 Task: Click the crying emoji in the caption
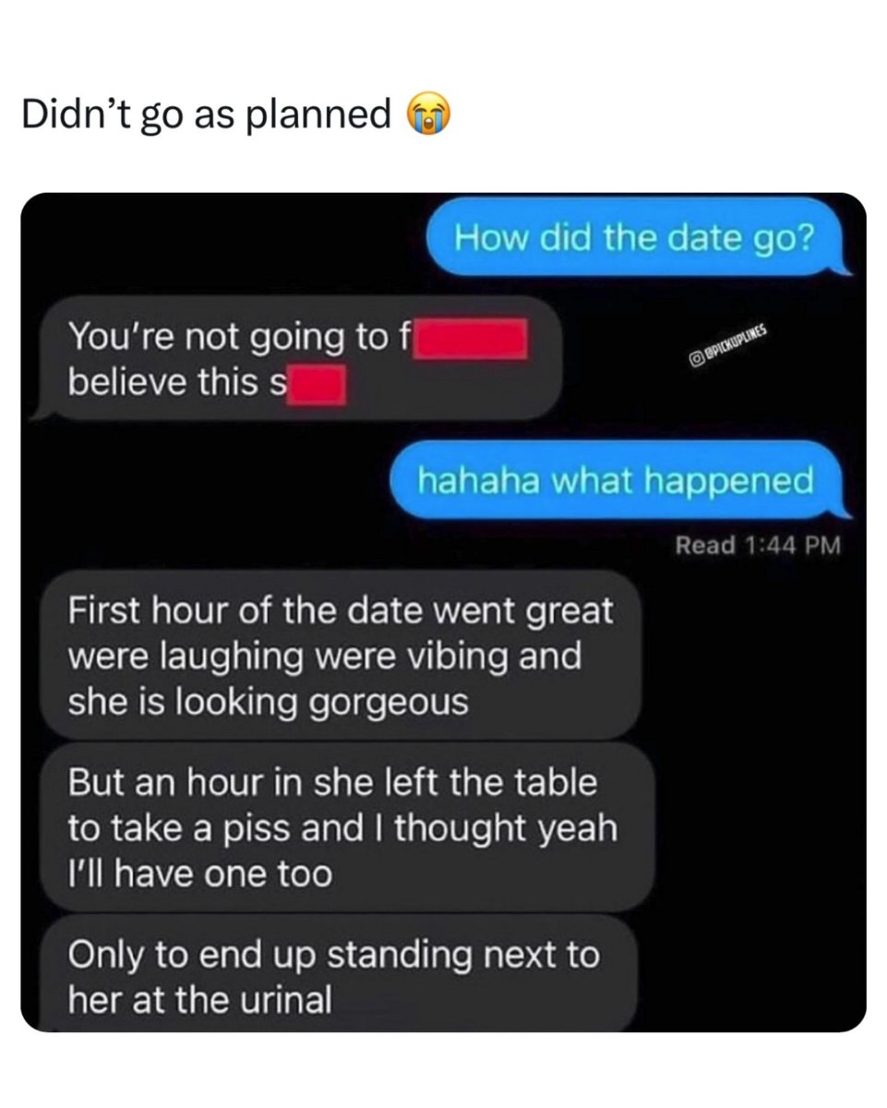428,114
